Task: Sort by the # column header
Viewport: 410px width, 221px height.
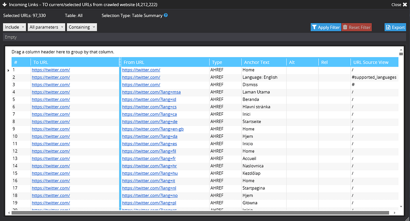Action: click(x=21, y=62)
